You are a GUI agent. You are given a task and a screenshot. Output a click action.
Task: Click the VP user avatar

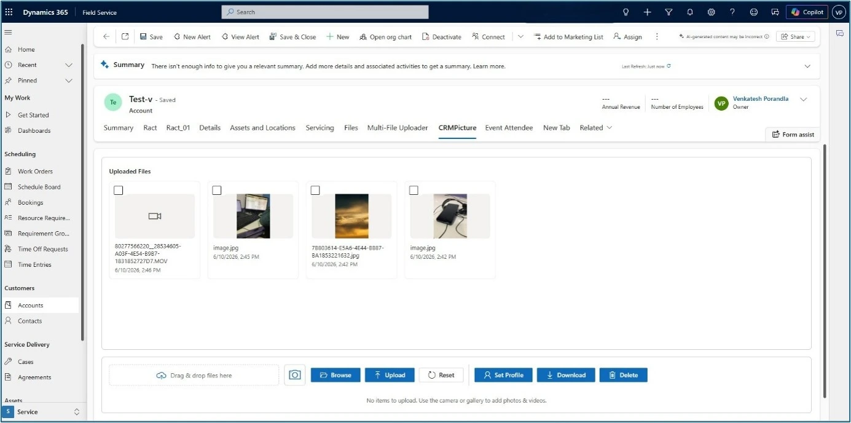tap(839, 12)
